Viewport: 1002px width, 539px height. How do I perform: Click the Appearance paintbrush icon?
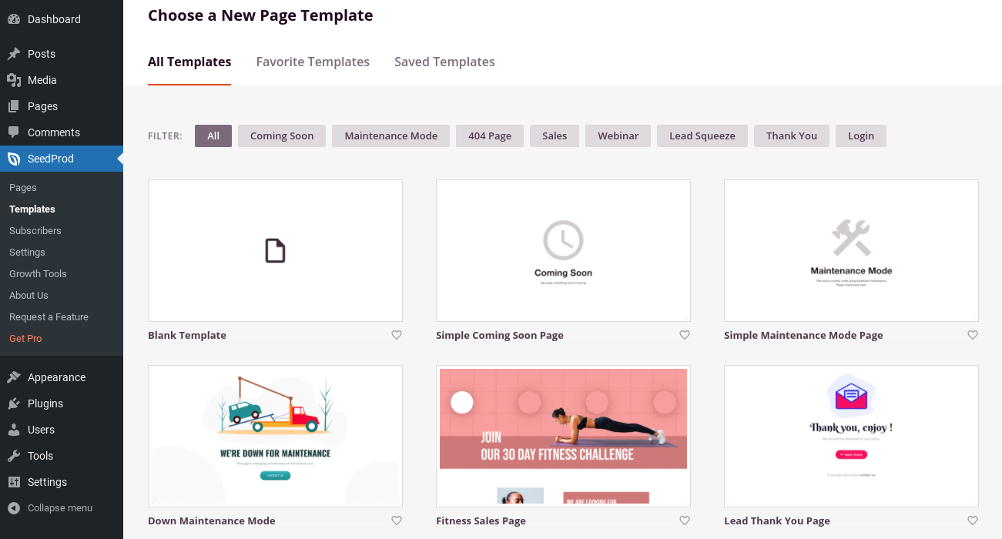pos(14,377)
